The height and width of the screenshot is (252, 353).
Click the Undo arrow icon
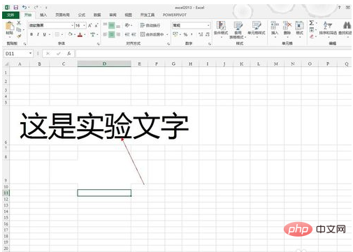(x=24, y=8)
